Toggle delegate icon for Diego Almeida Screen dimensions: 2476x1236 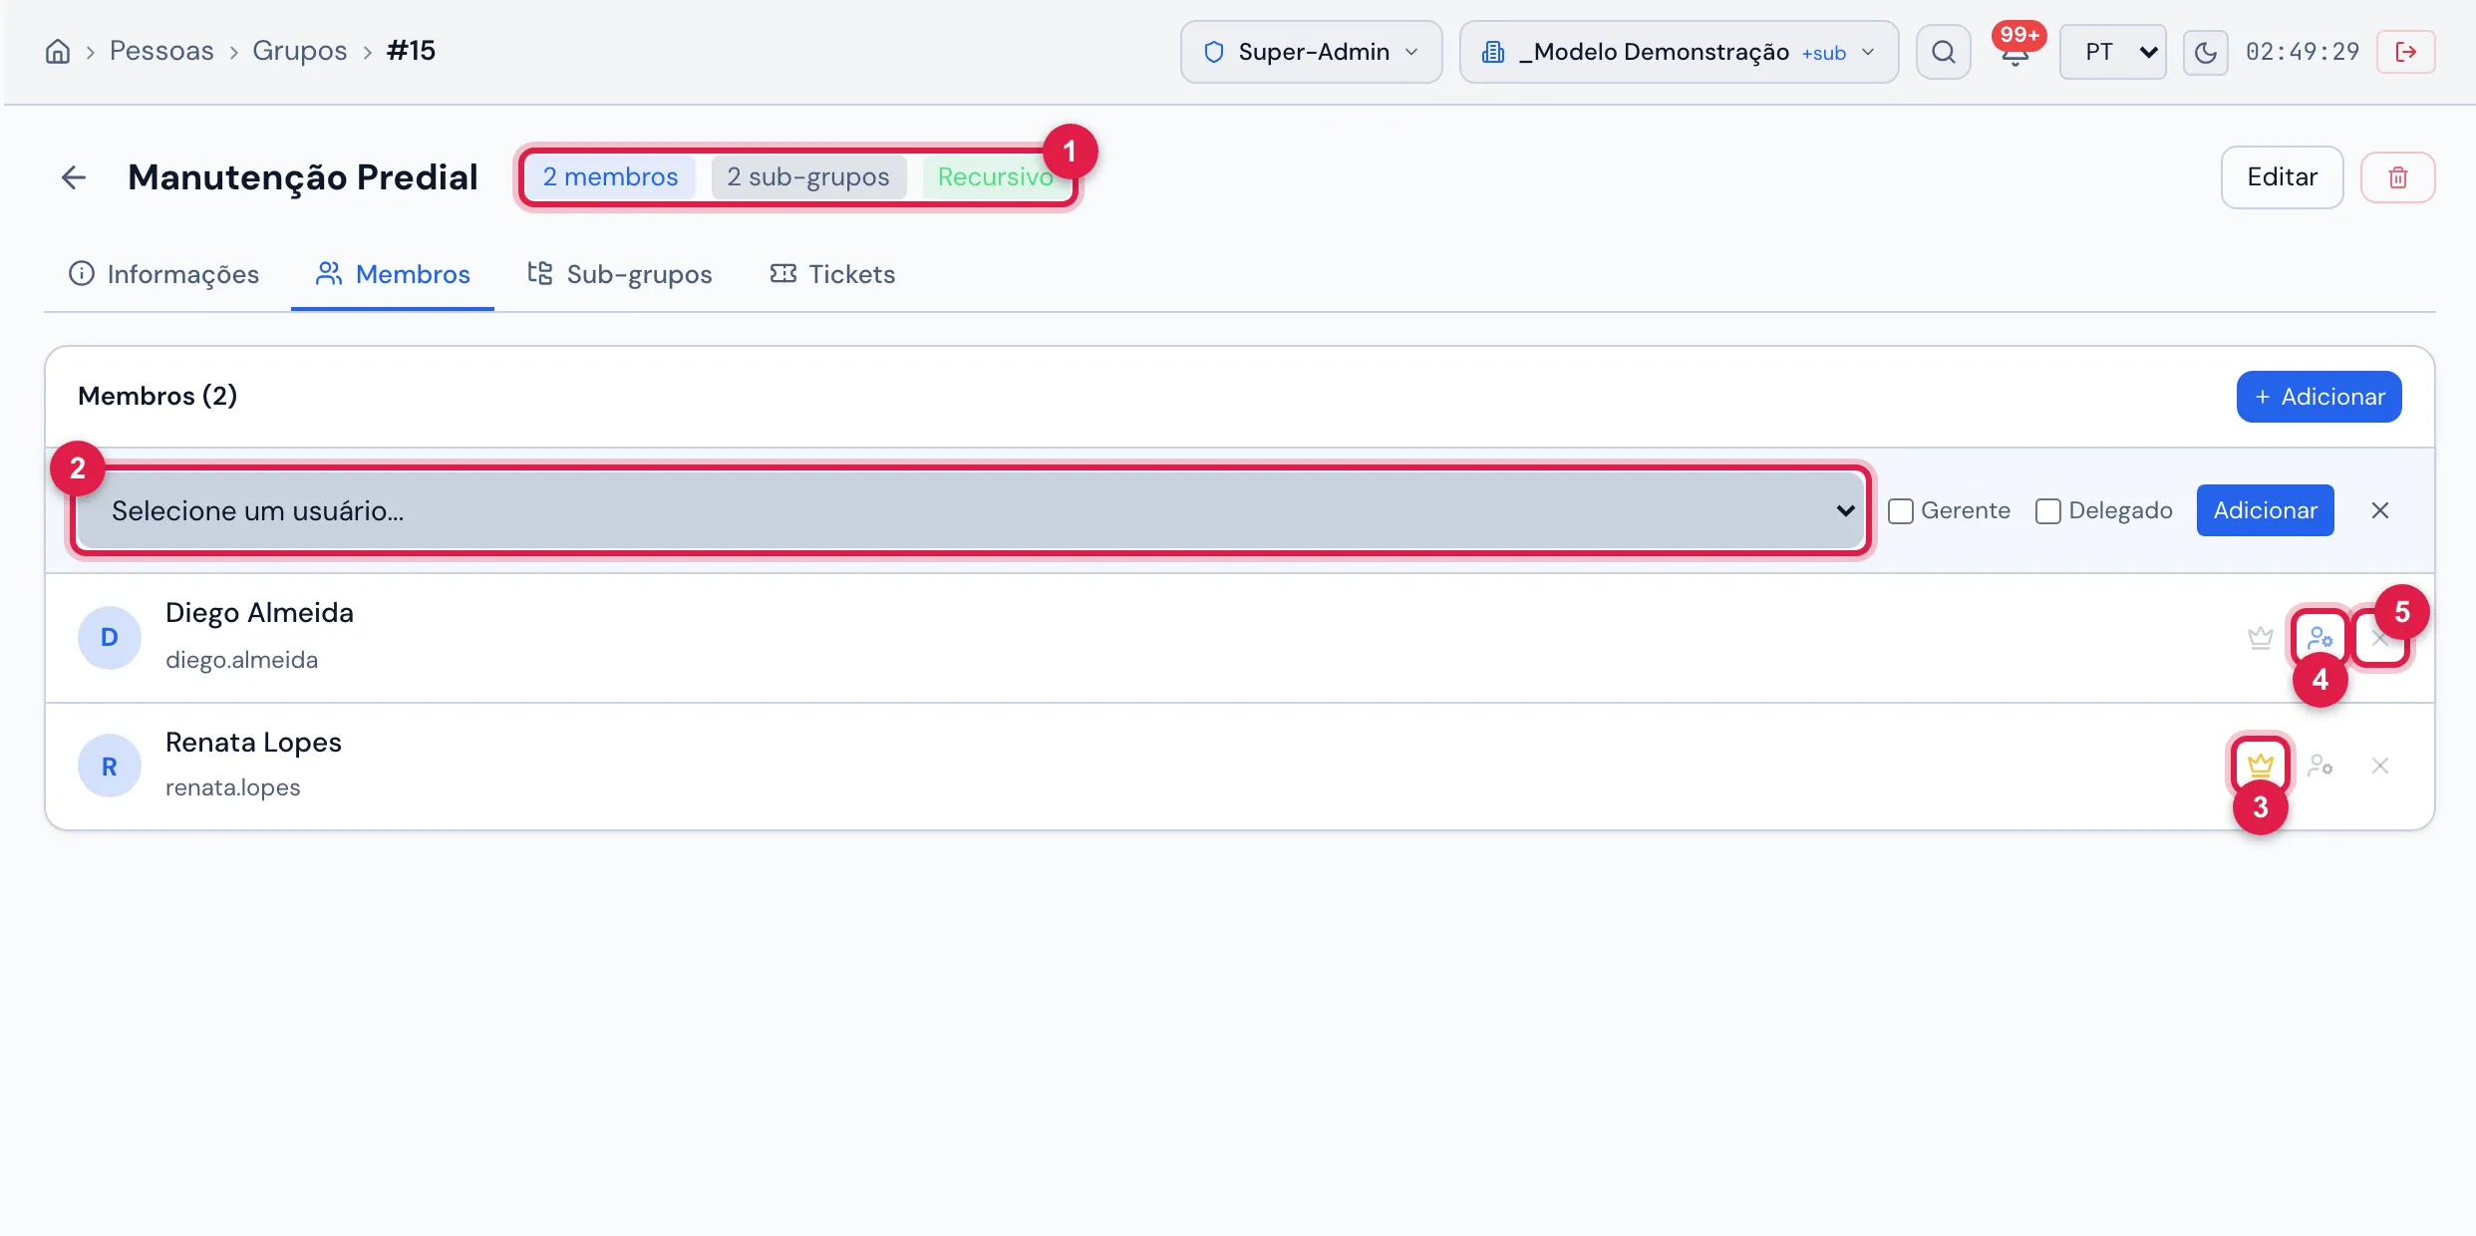coord(2320,638)
